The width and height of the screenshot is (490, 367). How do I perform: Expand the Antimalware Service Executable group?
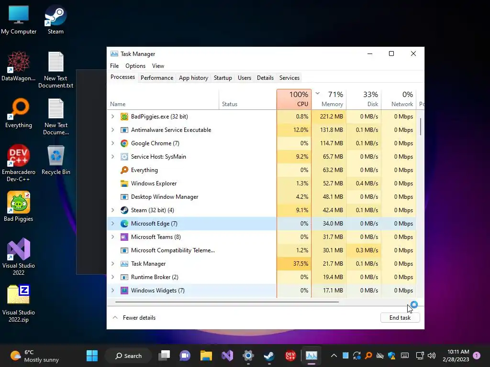(x=113, y=130)
